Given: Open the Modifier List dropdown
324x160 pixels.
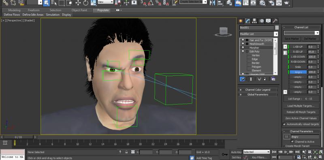Looking at the screenshot, I should [x=259, y=34].
